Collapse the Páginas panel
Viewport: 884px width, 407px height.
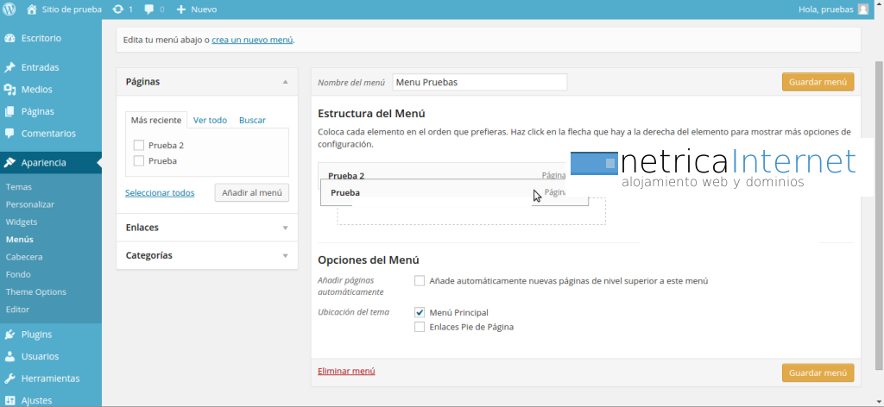[285, 82]
